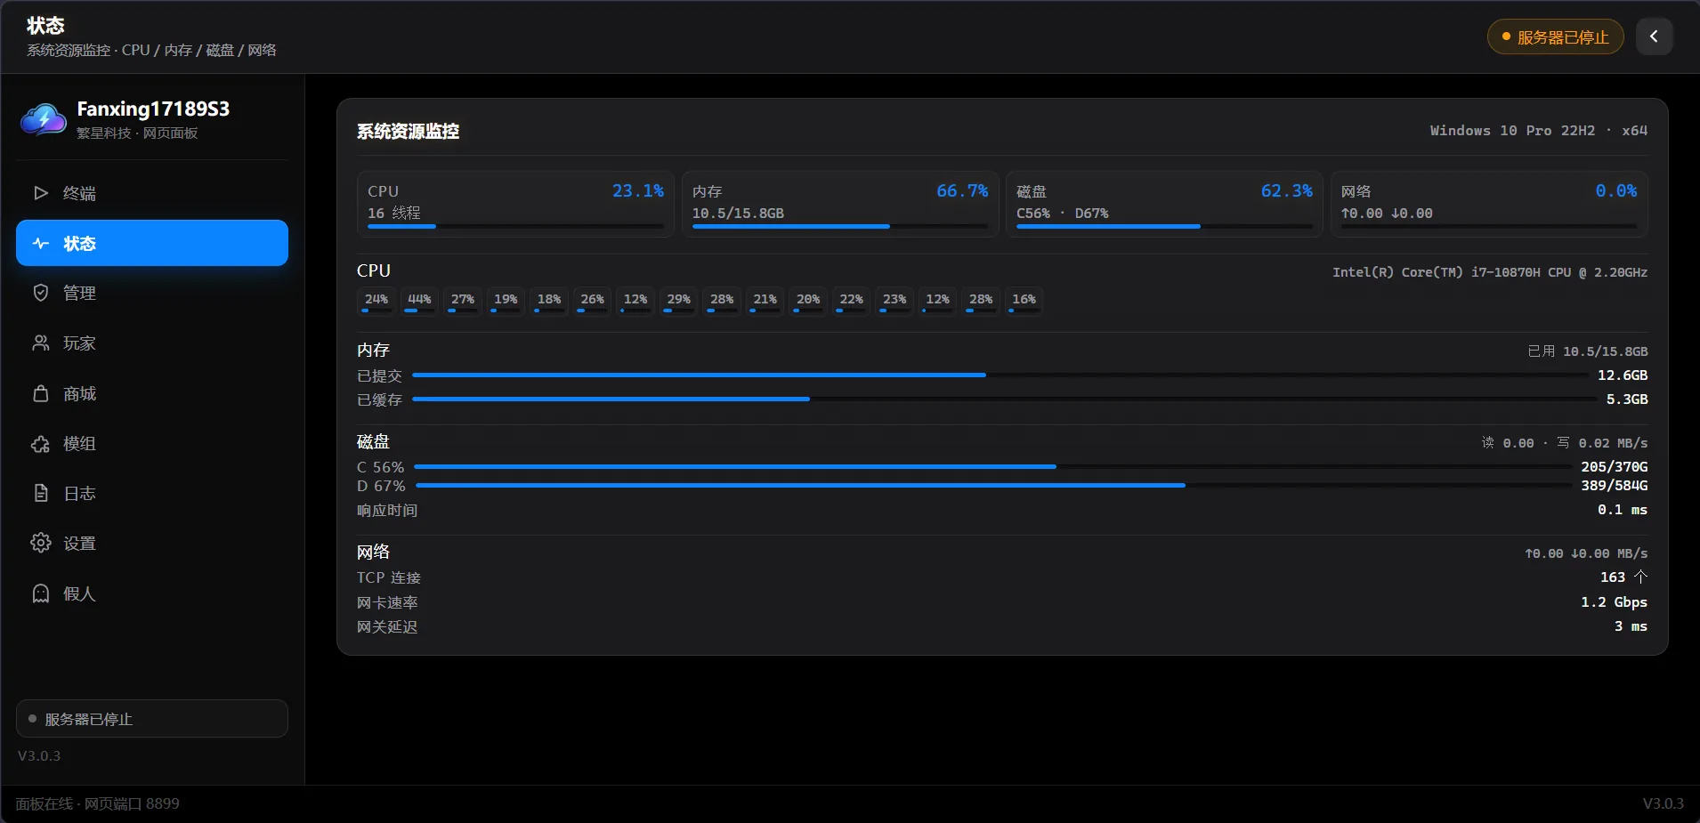
Task: Click the CPU core chip showing 44%
Action: (419, 302)
